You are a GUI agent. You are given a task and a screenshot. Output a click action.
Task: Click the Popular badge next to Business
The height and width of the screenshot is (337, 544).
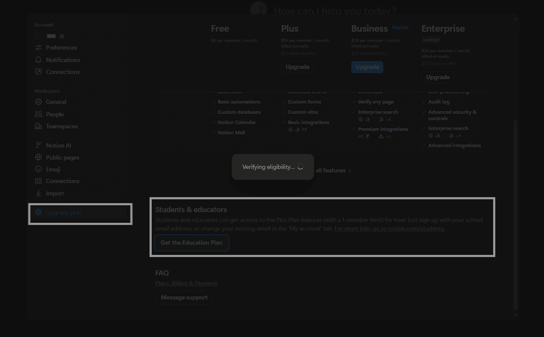pyautogui.click(x=400, y=27)
